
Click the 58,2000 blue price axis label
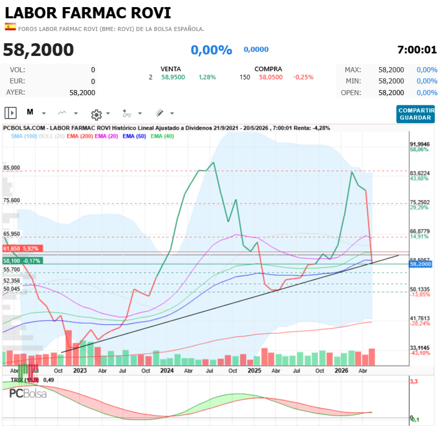(420, 264)
